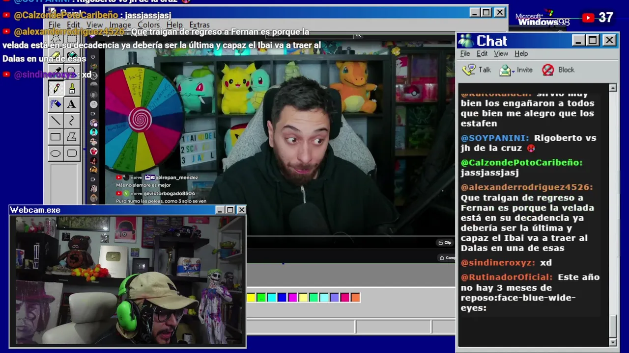Minimize the Chat window
Viewport: 629px width, 353px height.
click(578, 40)
